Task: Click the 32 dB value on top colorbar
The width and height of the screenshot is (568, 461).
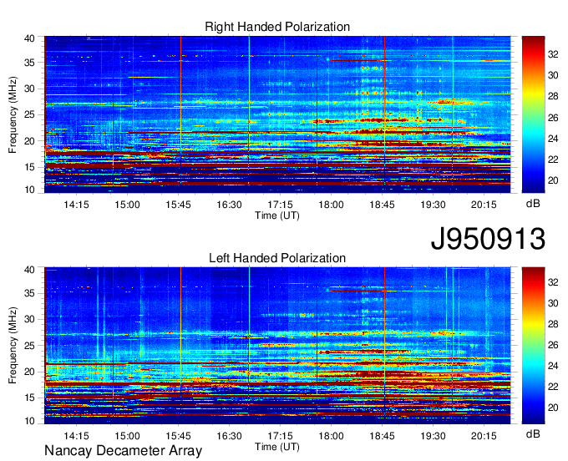Action: click(553, 54)
